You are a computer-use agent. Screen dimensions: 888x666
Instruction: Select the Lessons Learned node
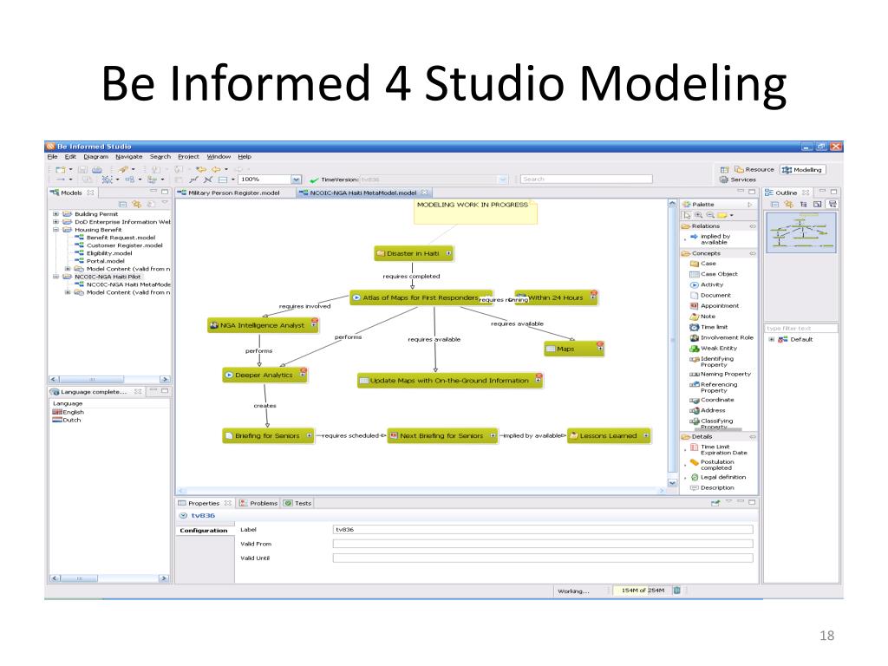[x=609, y=435]
